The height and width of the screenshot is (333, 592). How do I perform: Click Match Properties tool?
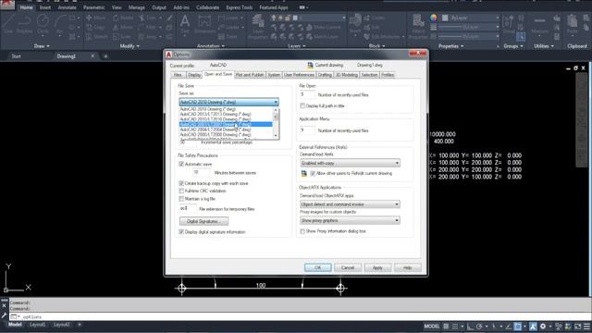click(x=418, y=27)
